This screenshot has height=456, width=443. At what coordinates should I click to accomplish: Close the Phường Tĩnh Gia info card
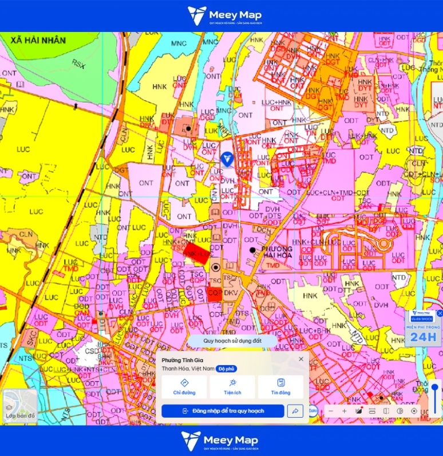tap(301, 359)
